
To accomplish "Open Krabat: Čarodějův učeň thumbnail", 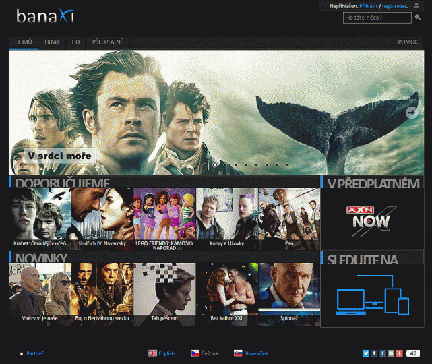I will click(x=40, y=219).
